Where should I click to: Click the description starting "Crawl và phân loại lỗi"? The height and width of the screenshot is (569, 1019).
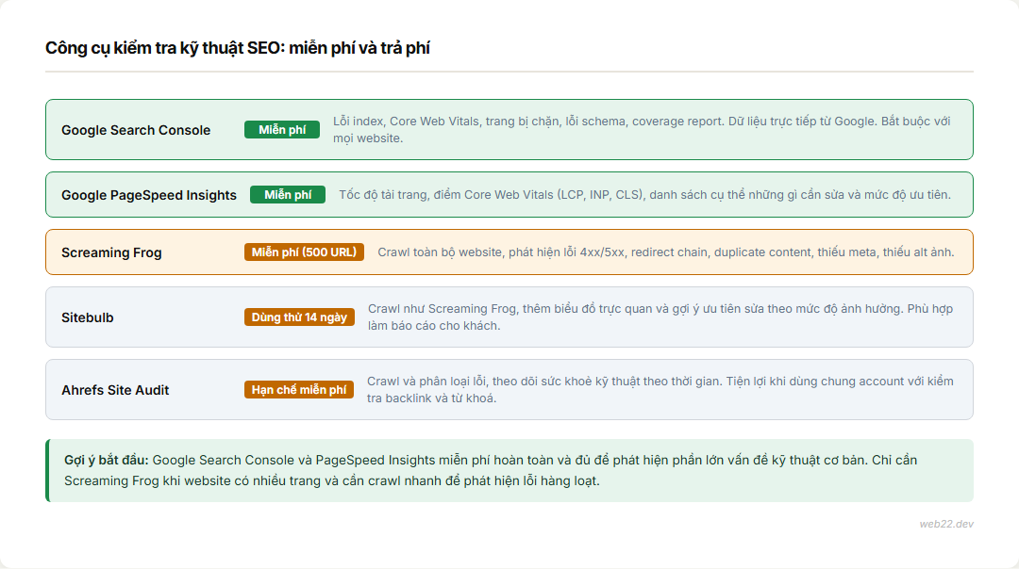pos(660,390)
